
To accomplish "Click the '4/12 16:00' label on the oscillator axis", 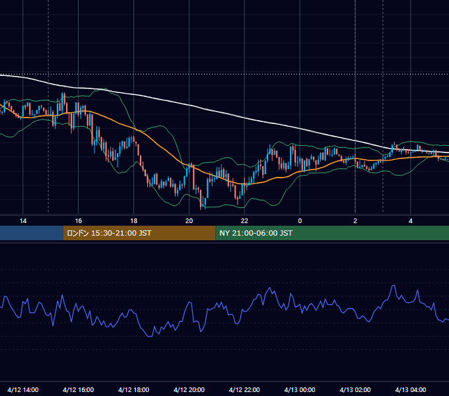I will pyautogui.click(x=78, y=389).
